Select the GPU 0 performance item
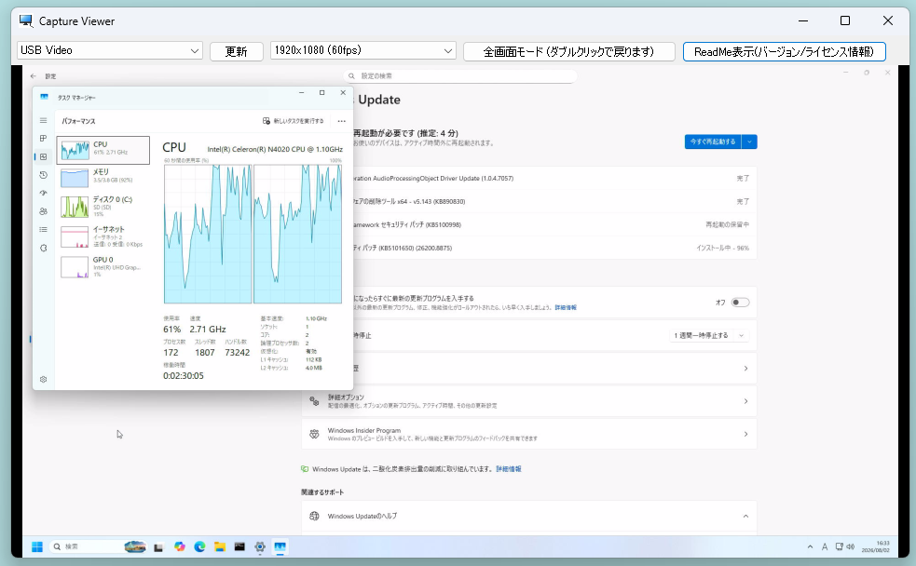 [x=103, y=266]
